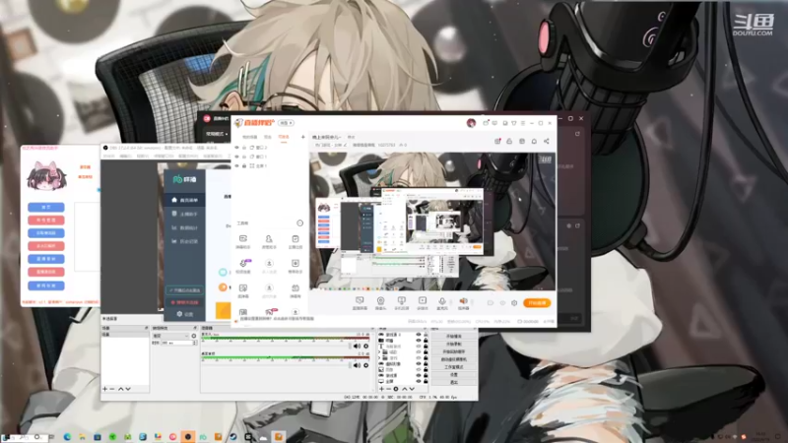
Task: Remove the scene with the OBS scenes minus icon
Action: [x=112, y=389]
